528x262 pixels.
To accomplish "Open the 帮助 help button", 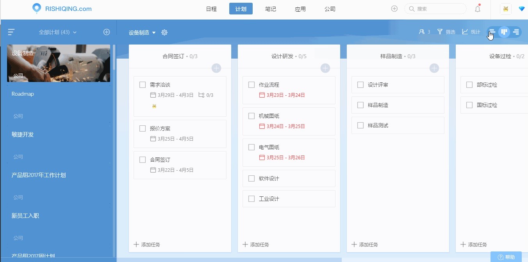I will [506, 257].
